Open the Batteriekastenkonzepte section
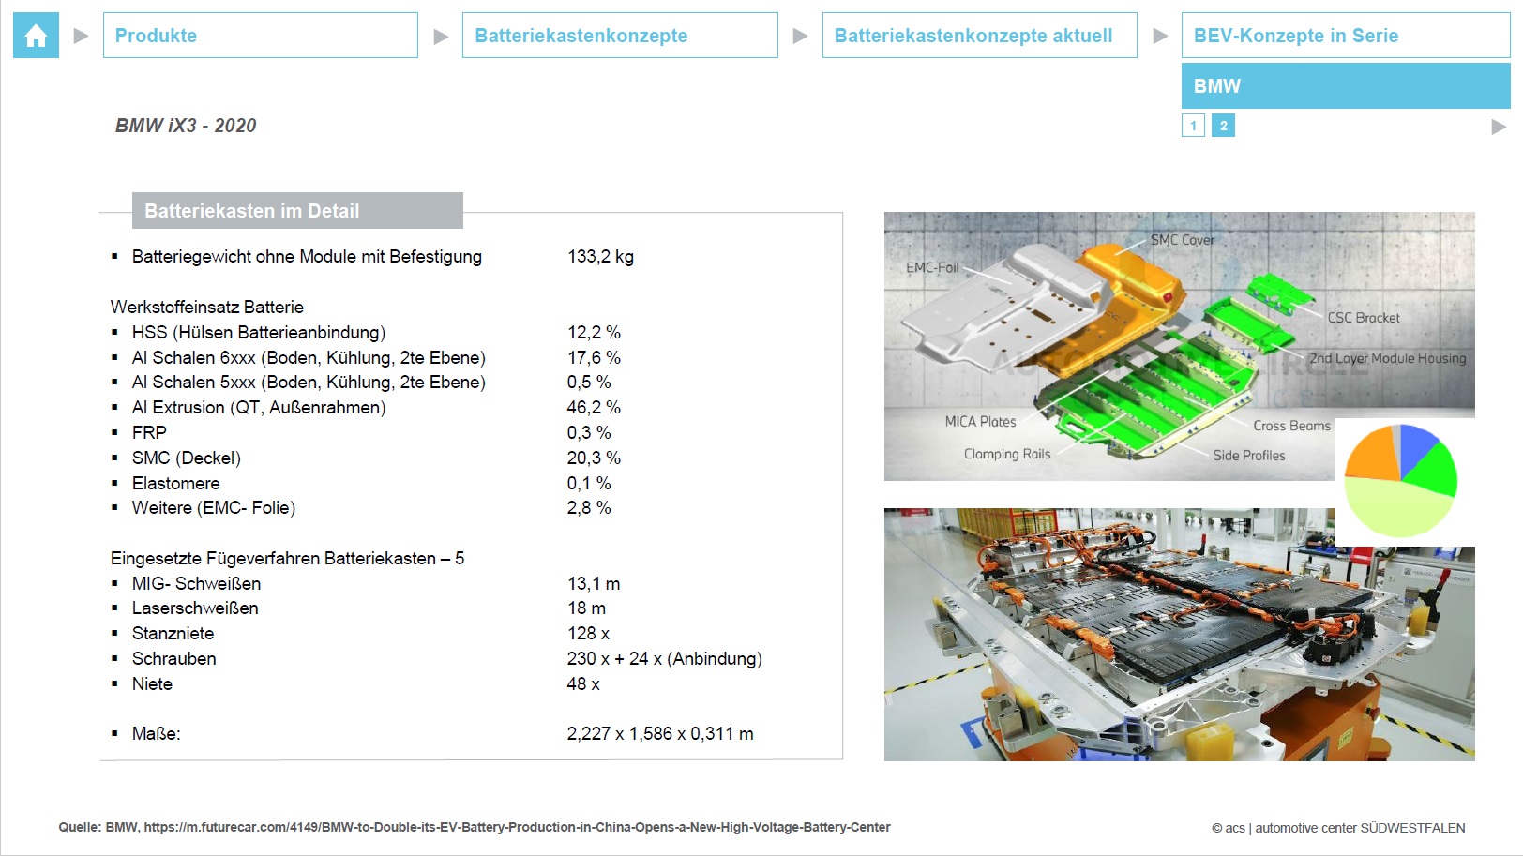1523x856 pixels. 619,36
